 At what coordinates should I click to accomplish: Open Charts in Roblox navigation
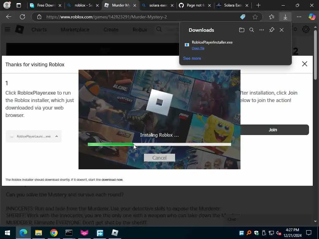click(39, 30)
